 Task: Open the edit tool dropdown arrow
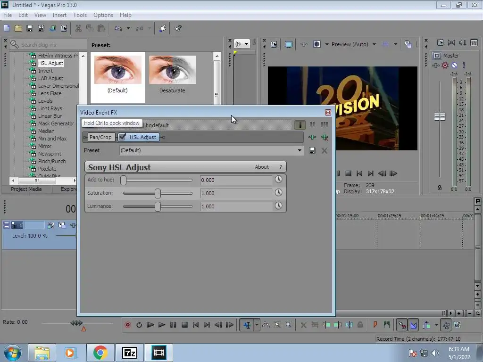point(257,325)
